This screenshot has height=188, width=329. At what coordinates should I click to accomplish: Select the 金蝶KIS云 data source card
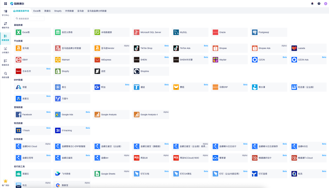click(308, 146)
